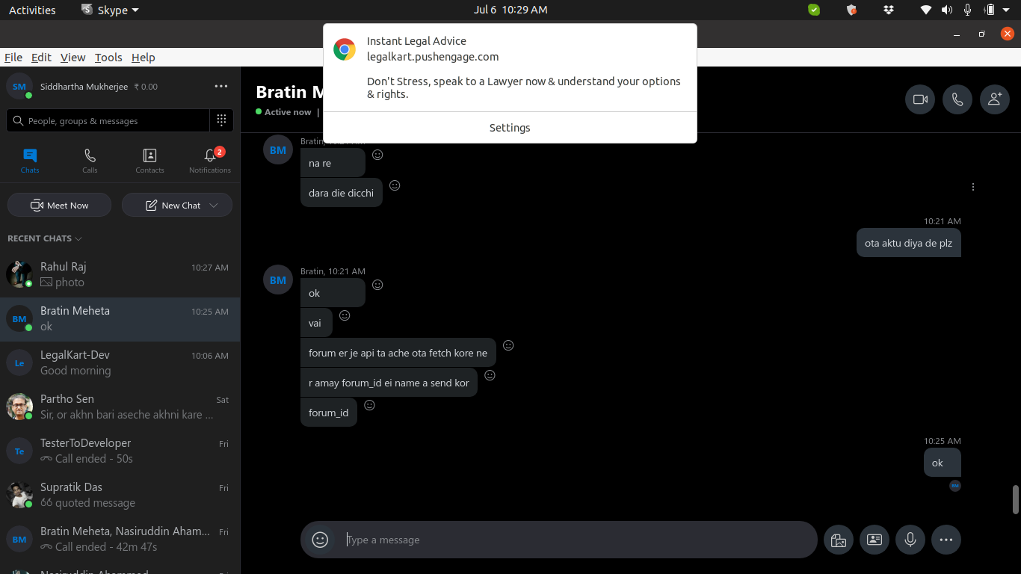Click the share contact card icon
This screenshot has width=1021, height=574.
pos(875,540)
